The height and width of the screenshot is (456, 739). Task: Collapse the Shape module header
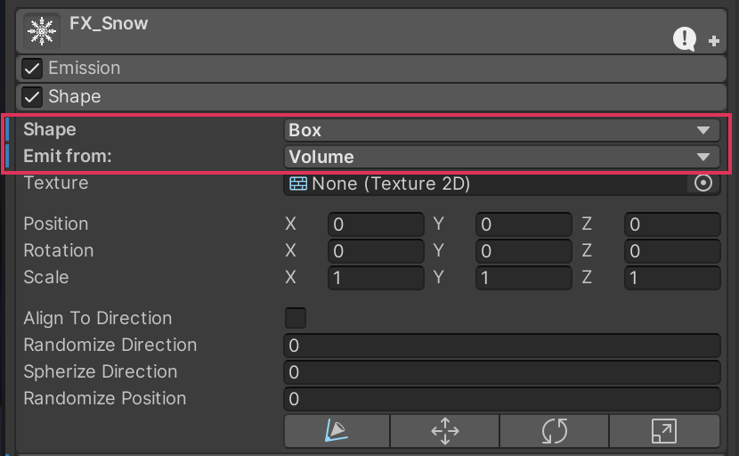356,96
